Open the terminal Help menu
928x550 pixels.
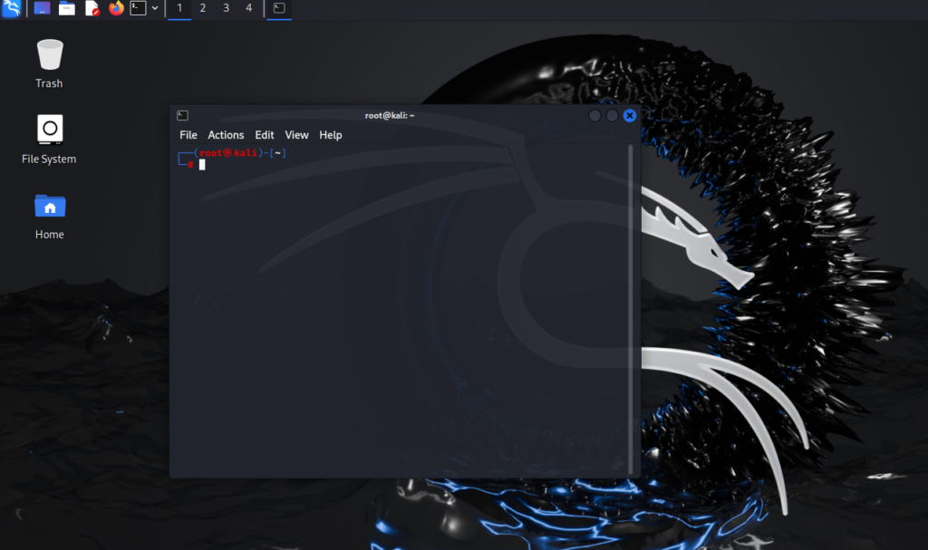pos(330,134)
